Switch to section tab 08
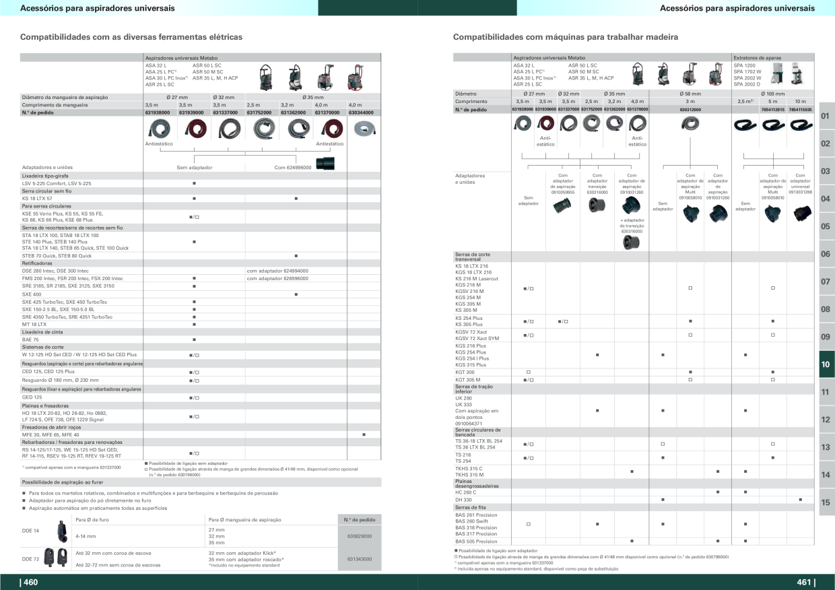835x590 pixels. point(826,310)
